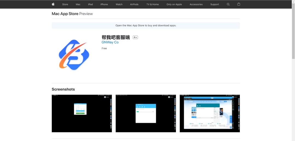The width and height of the screenshot is (295, 141).
Task: Click the Apple logo icon
Action: click(x=53, y=4)
